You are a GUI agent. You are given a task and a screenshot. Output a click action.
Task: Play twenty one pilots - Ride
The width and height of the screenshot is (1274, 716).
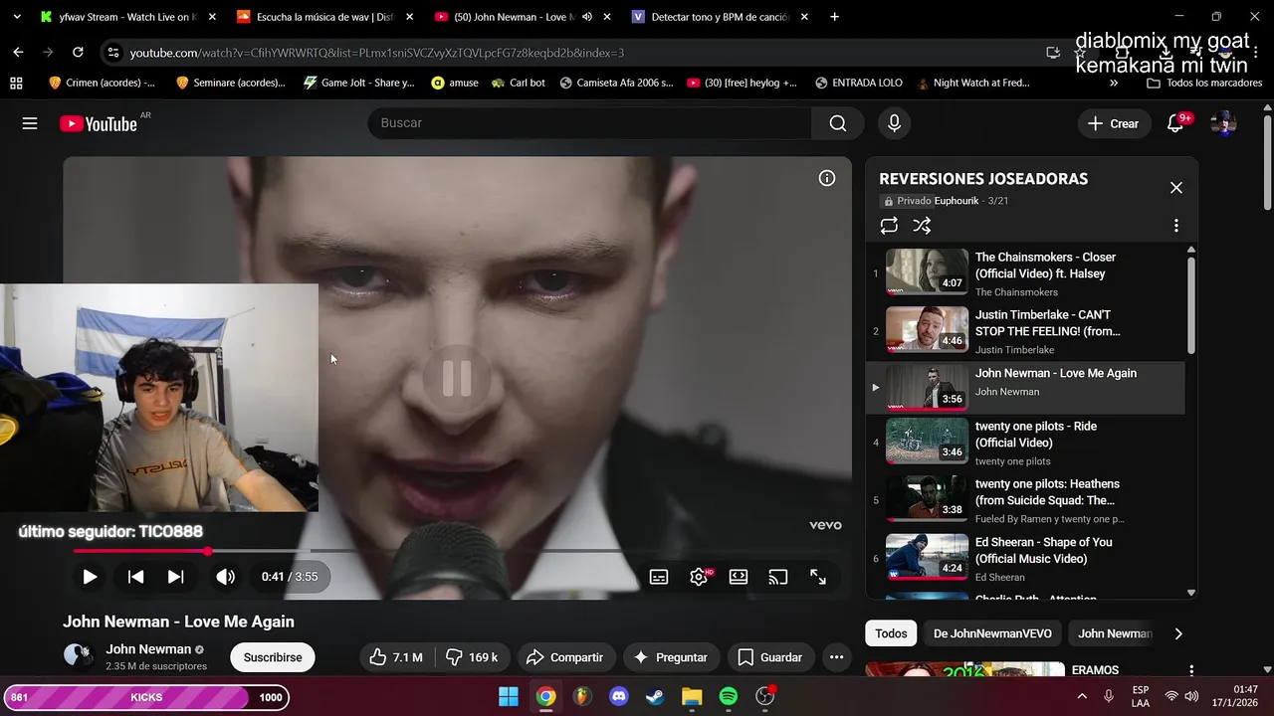click(x=1025, y=443)
